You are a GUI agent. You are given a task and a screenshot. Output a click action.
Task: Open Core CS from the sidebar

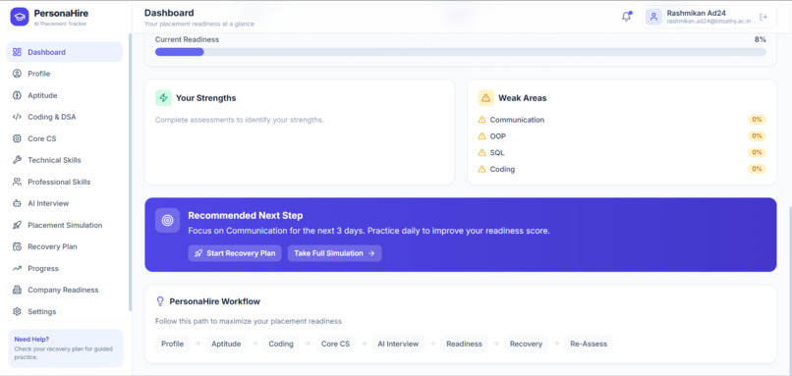64,138
